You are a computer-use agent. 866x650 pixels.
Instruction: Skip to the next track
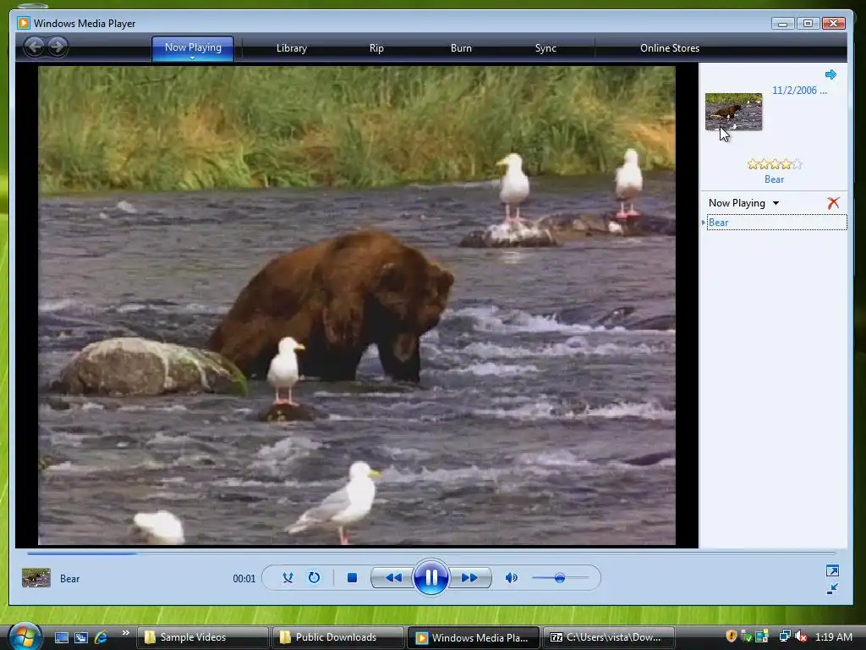tap(469, 577)
